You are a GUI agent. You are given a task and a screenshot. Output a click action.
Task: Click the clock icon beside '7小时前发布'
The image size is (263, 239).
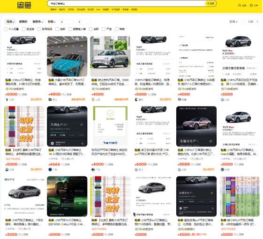(222, 89)
